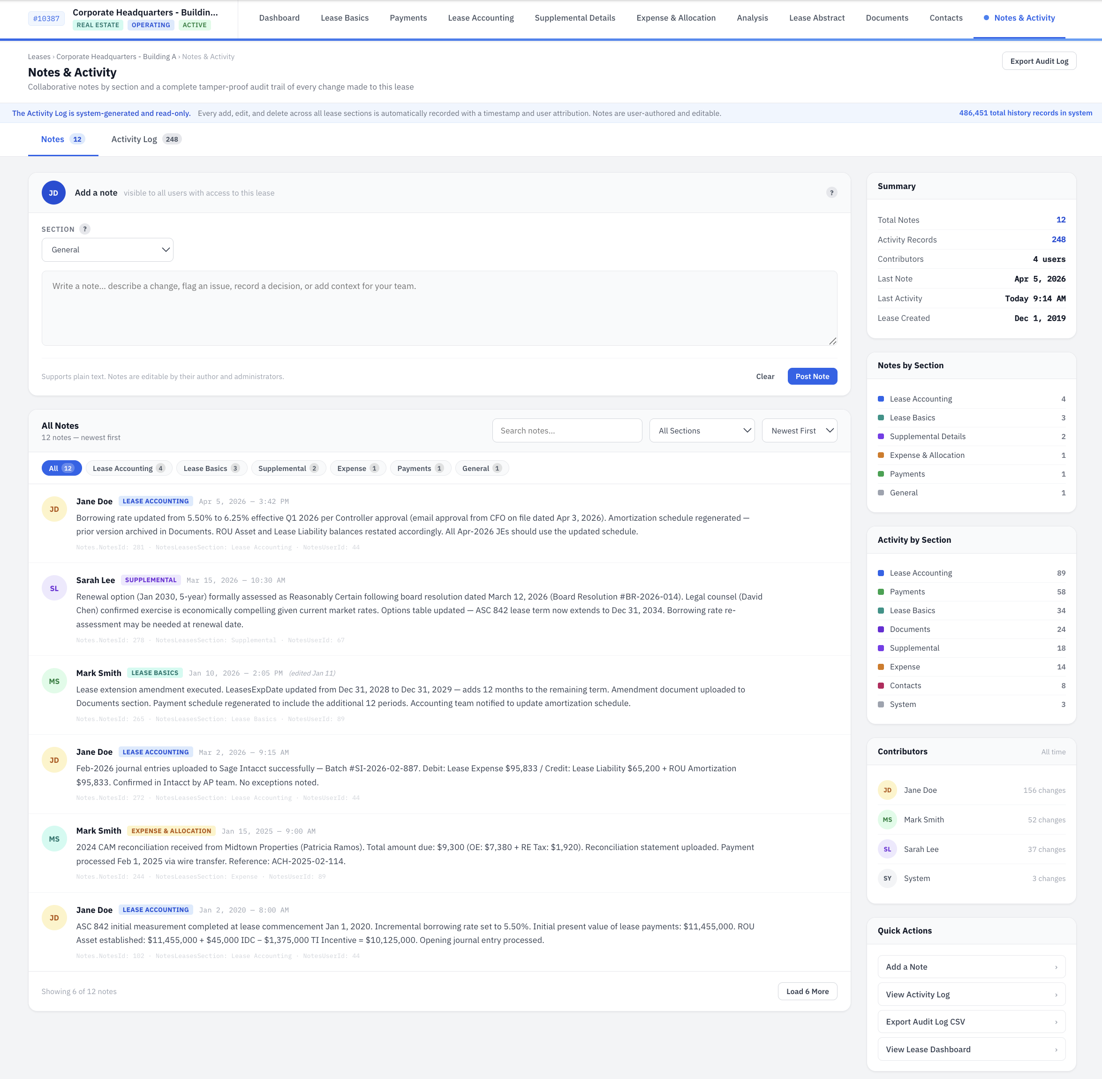
Task: Click the Export Audit Log button
Action: pyautogui.click(x=1039, y=61)
